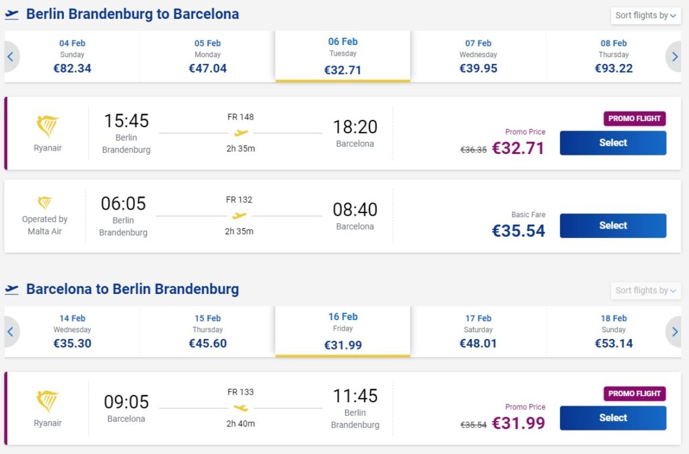The height and width of the screenshot is (454, 689).
Task: Select the FR 148 flight for €32.71
Action: point(612,143)
